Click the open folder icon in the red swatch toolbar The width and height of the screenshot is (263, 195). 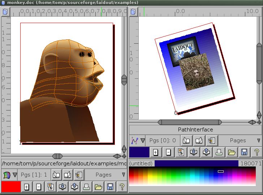(x=98, y=187)
